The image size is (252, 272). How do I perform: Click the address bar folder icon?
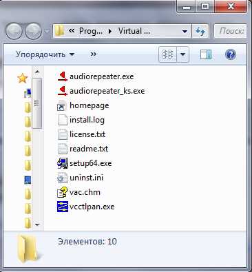[x=59, y=31]
